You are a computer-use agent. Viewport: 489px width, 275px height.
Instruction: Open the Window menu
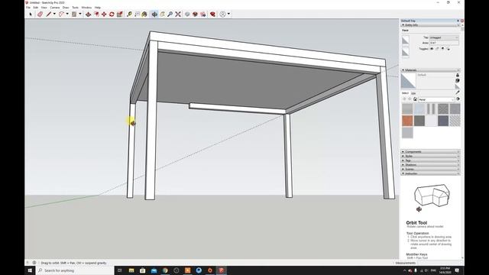click(x=86, y=8)
